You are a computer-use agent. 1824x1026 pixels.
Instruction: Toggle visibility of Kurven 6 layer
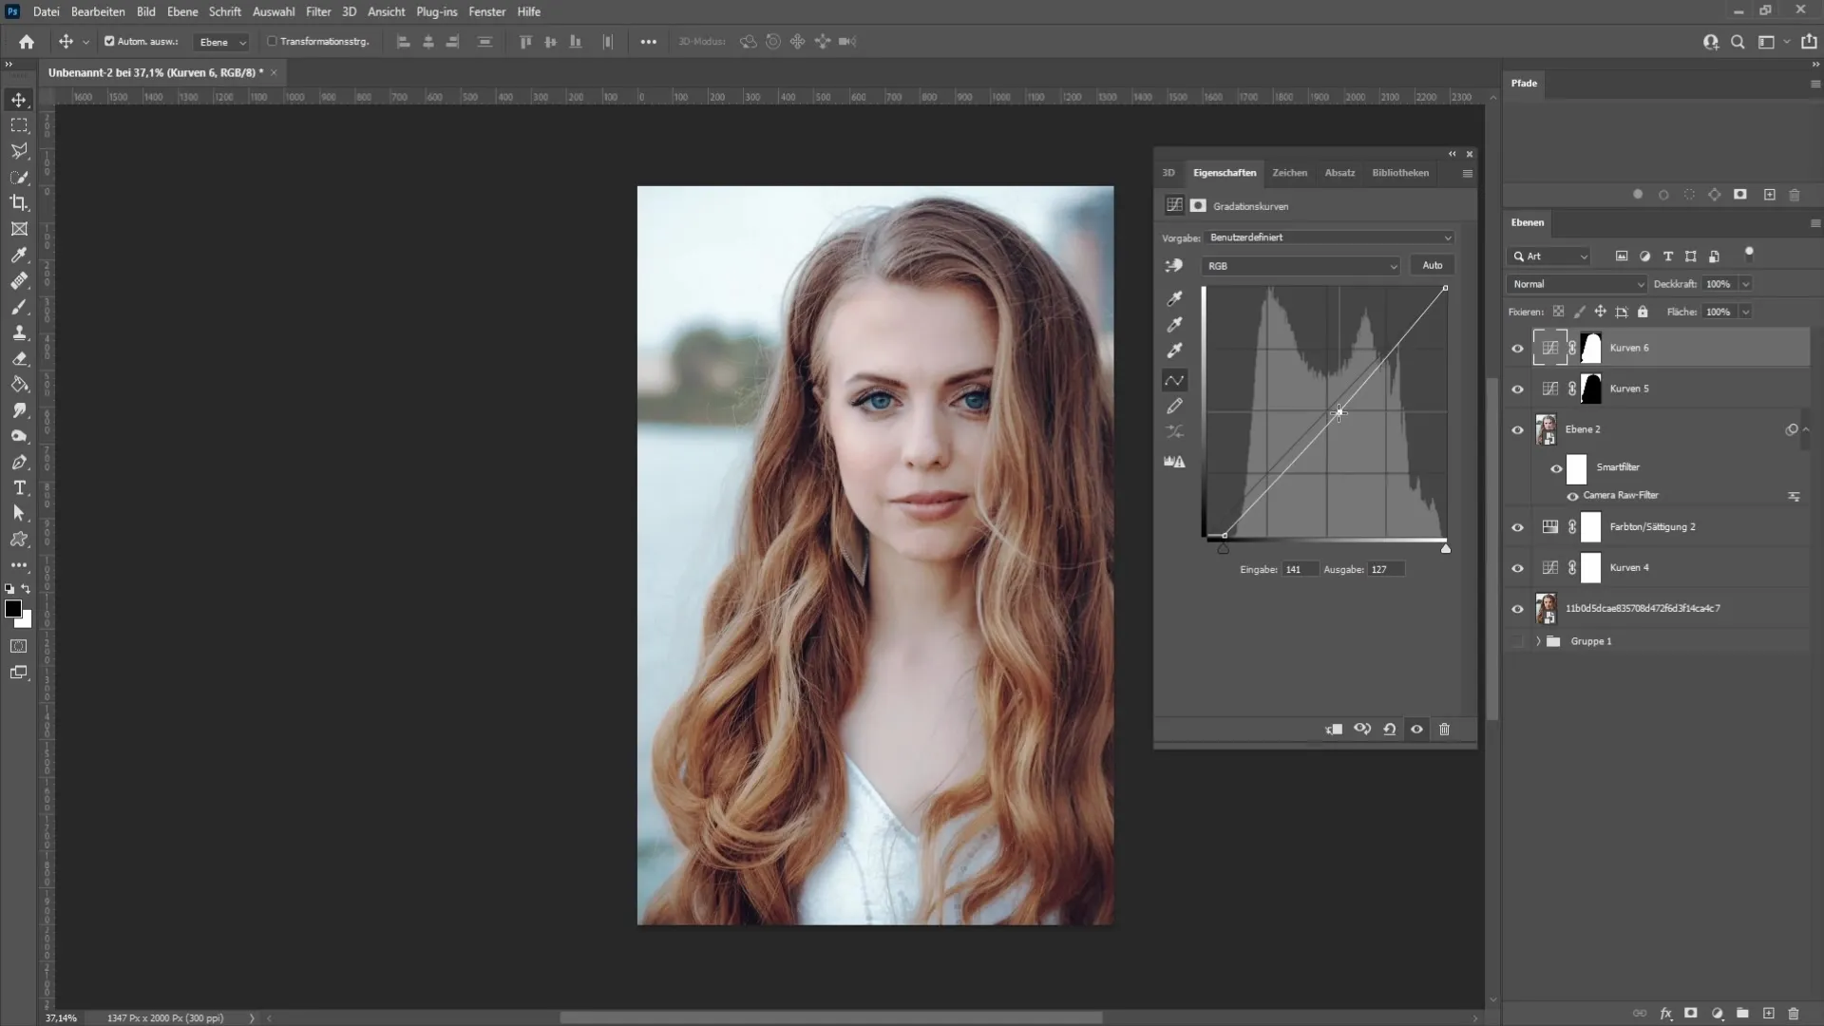pos(1517,347)
